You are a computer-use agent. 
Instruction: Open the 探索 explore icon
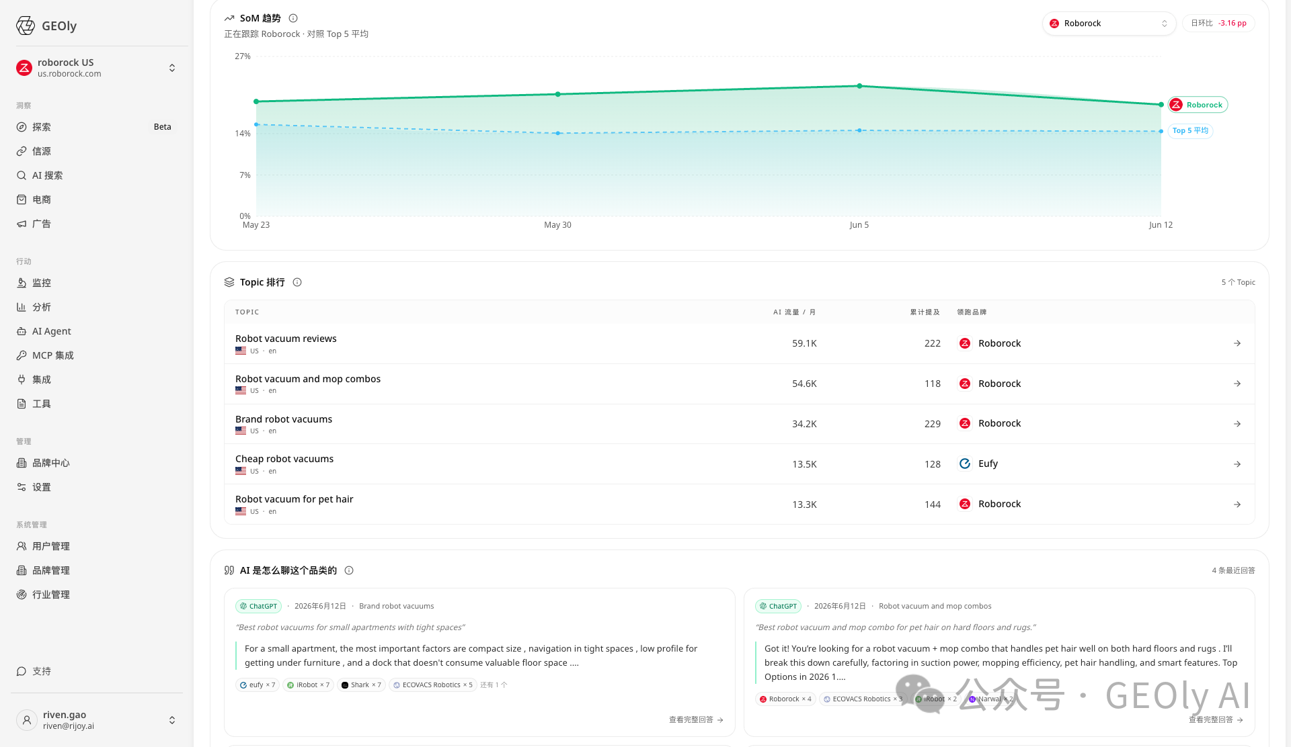22,127
